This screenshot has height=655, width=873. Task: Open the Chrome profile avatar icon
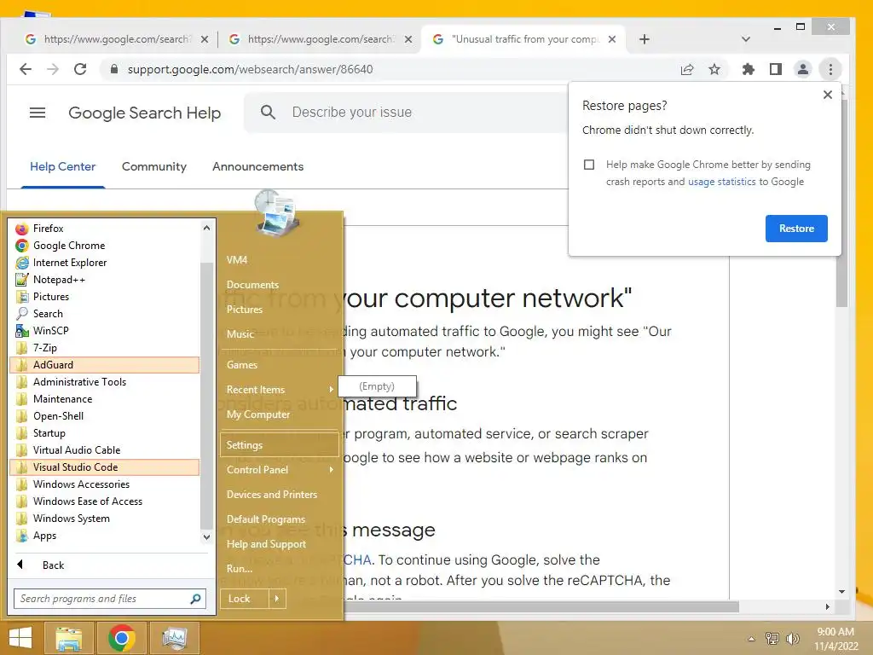pos(803,69)
